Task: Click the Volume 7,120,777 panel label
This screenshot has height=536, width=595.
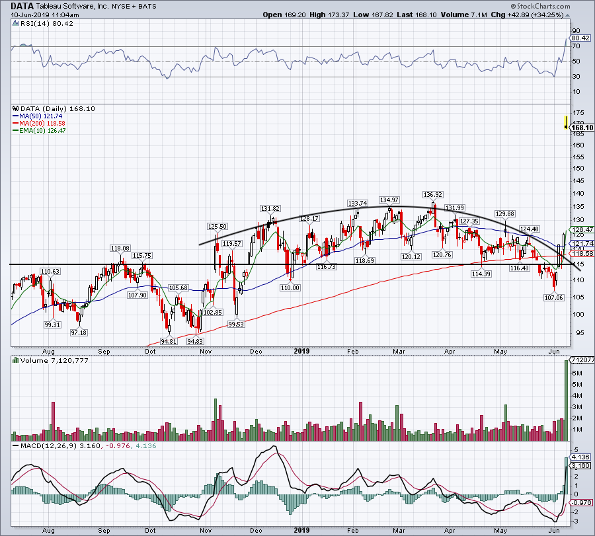Action: coord(54,360)
